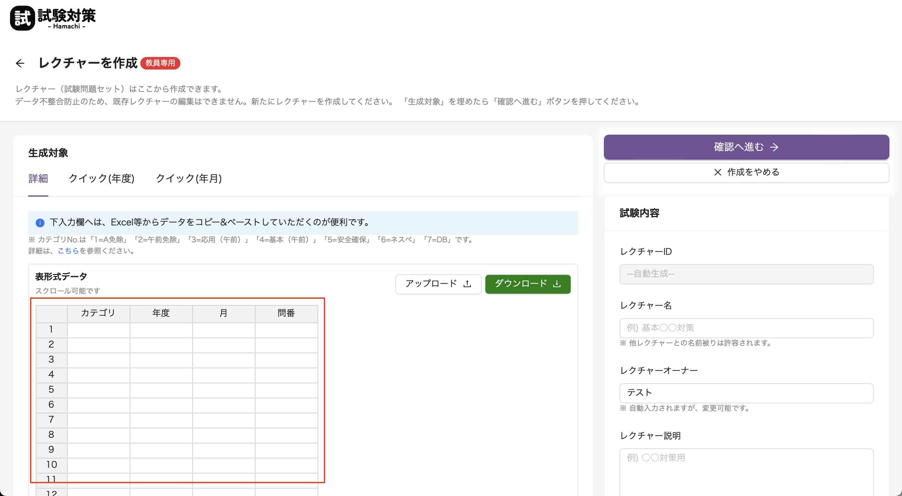Focus the レクチャー名 input field
The image size is (902, 496).
[x=746, y=328]
